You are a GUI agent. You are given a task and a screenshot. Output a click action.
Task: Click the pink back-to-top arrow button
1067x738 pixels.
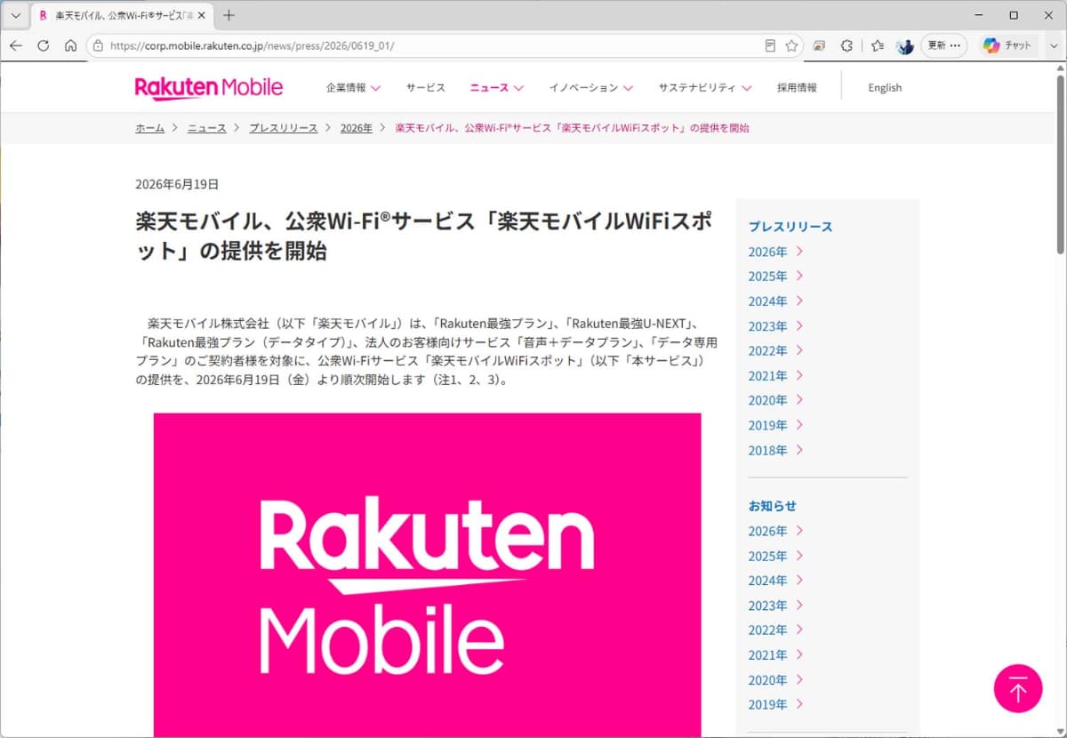click(1017, 688)
